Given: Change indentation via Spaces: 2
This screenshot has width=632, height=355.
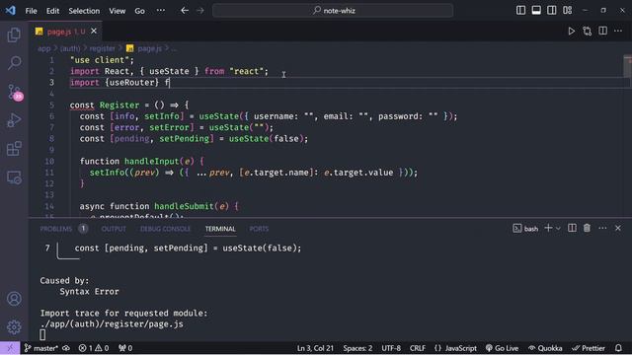Looking at the screenshot, I should pos(357,348).
